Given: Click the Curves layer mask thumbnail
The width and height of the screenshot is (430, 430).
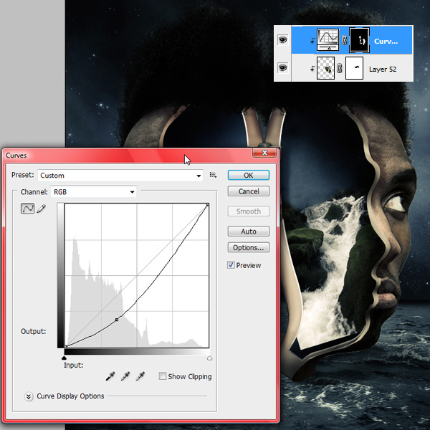Looking at the screenshot, I should 359,40.
